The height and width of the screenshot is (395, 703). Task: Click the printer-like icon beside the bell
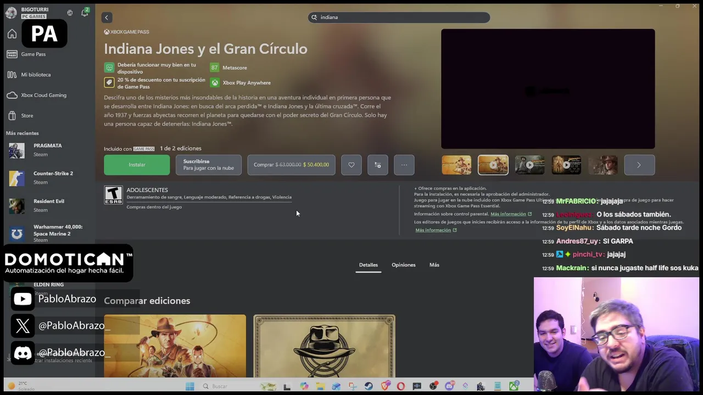[70, 13]
